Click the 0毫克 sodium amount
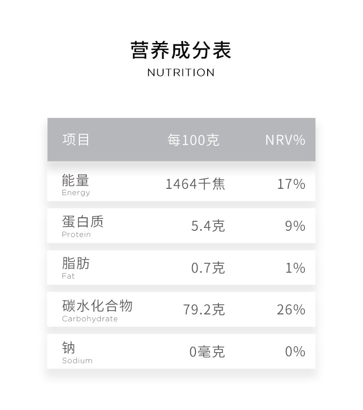This screenshot has height=410, width=363. (207, 352)
